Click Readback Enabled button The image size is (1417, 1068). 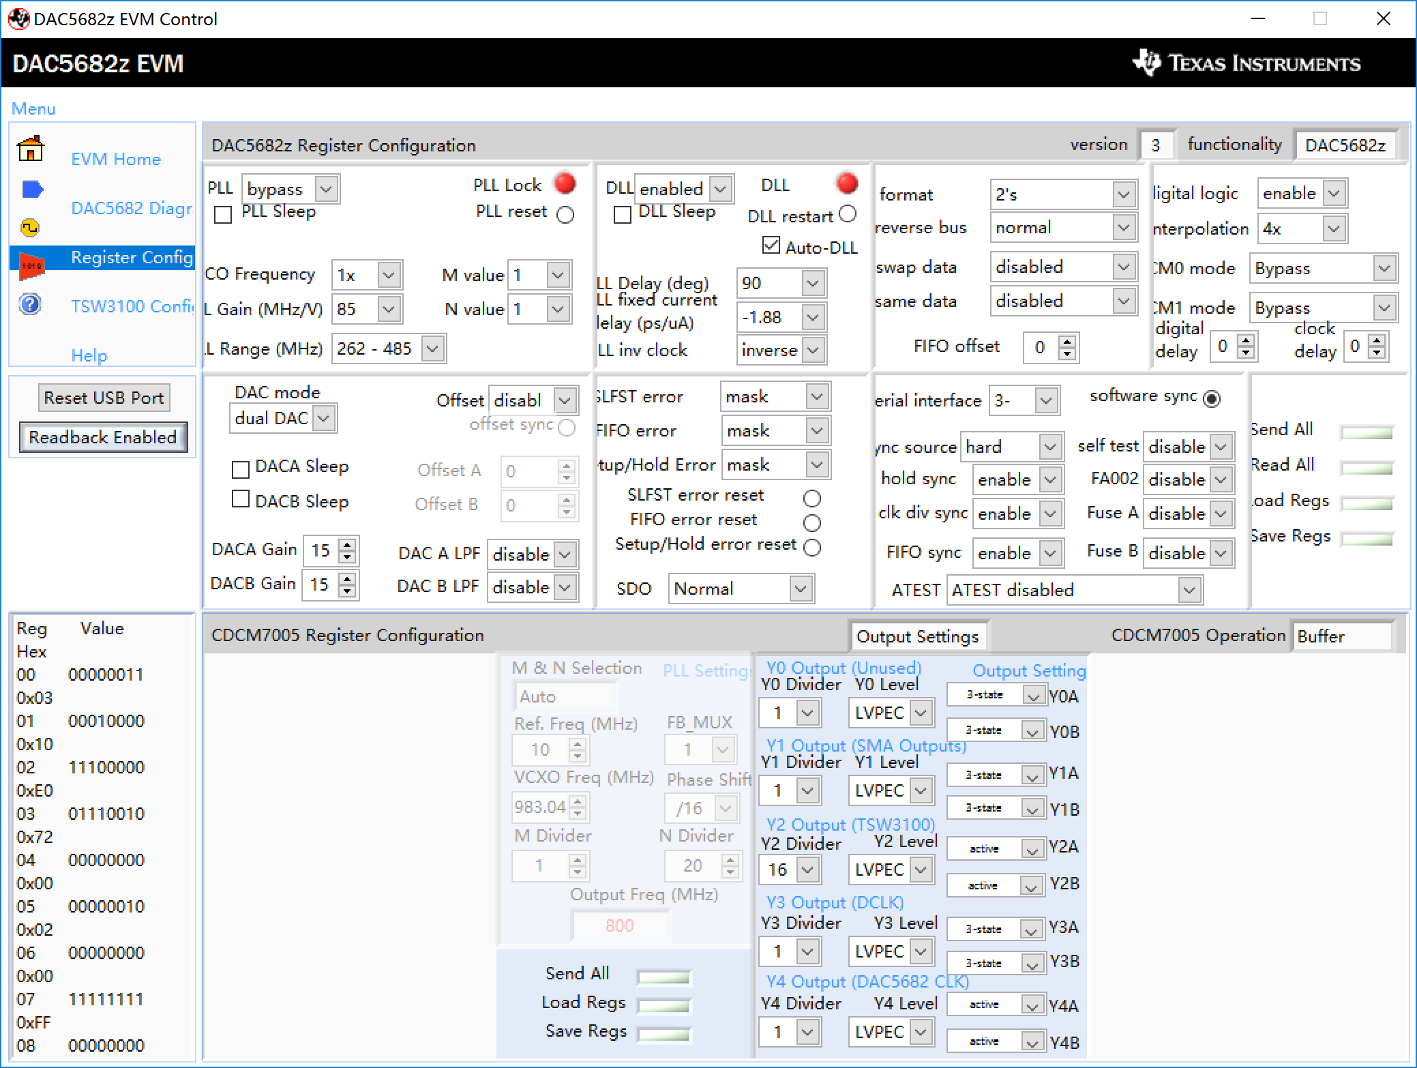(x=103, y=437)
